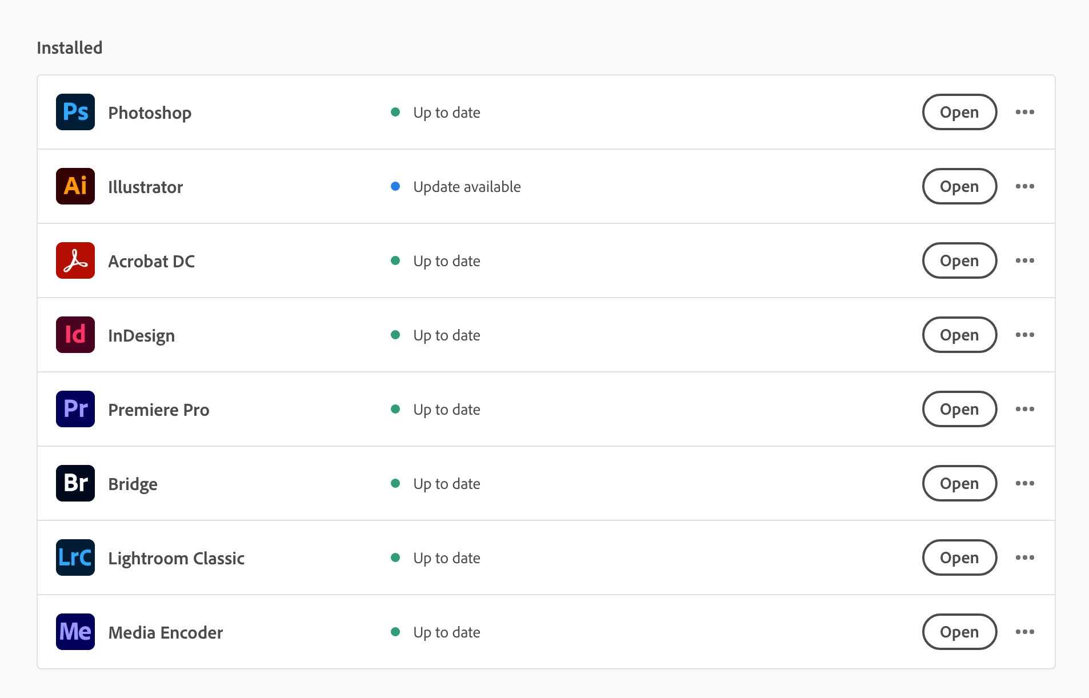1089x698 pixels.
Task: Open more options for Media Encoder
Action: point(1025,632)
